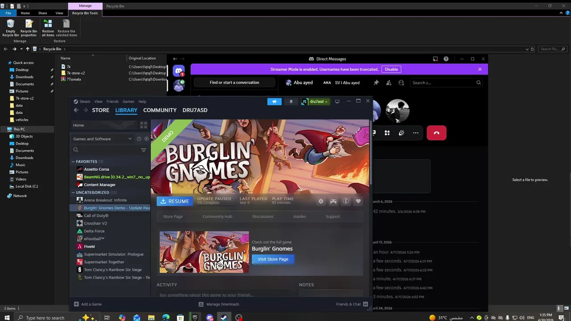The width and height of the screenshot is (571, 321).
Task: Click the Steam library search field
Action: 105,150
